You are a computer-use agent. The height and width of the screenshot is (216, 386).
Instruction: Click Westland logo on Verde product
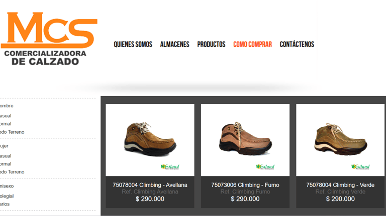[x=360, y=167]
